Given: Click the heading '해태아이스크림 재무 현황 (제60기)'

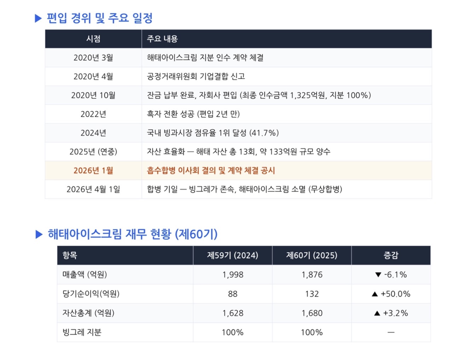Looking at the screenshot, I should [133, 234].
